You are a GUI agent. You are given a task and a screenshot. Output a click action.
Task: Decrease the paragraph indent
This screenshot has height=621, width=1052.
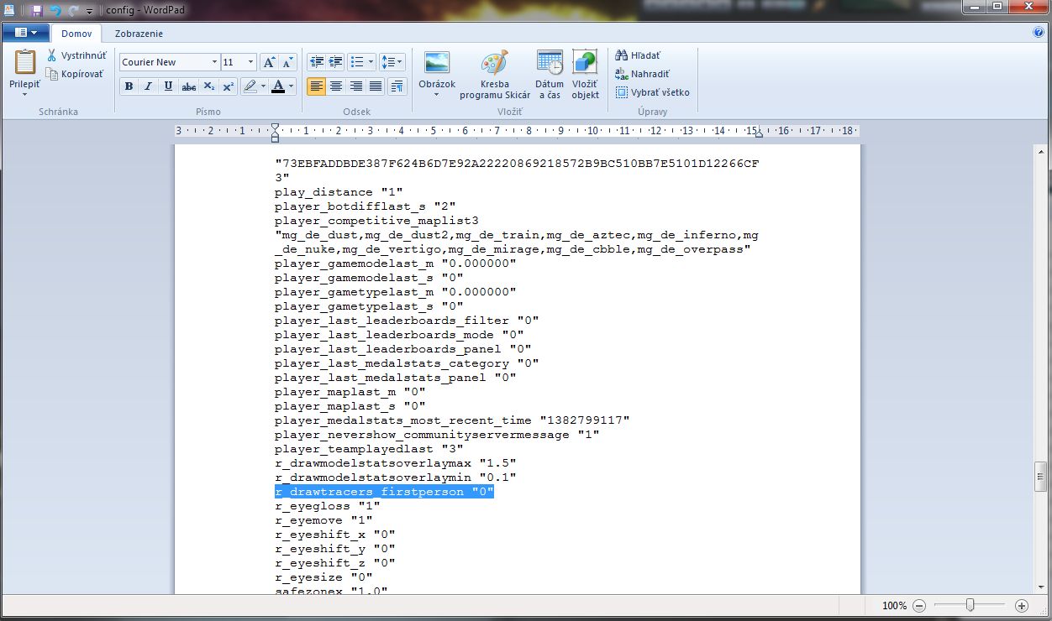316,62
